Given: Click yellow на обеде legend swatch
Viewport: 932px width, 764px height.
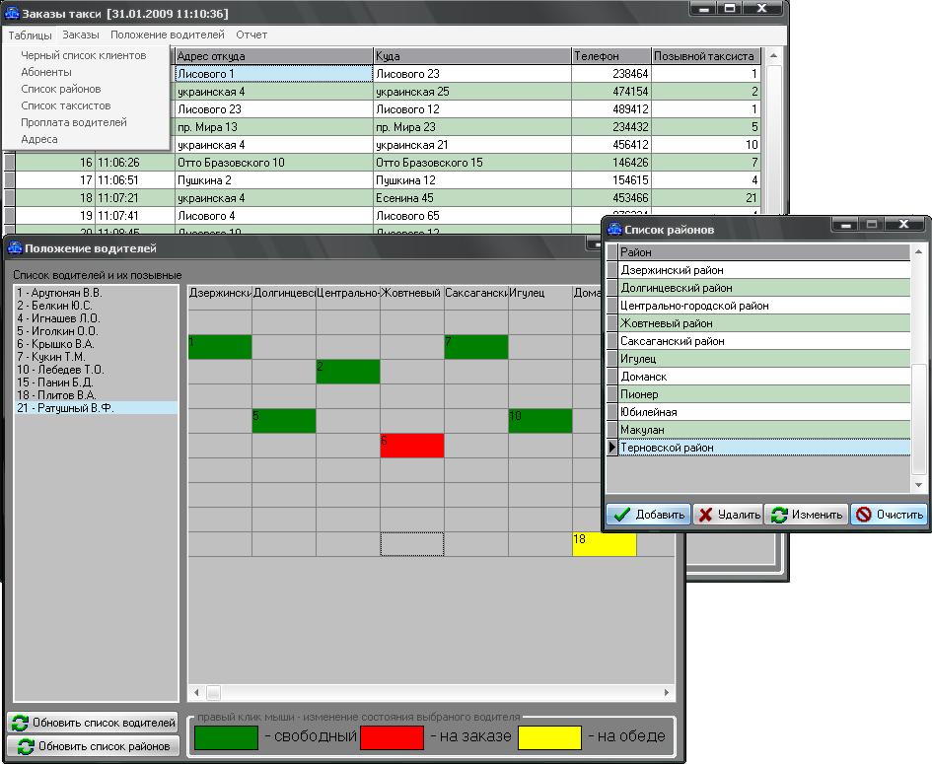Looking at the screenshot, I should pos(549,737).
